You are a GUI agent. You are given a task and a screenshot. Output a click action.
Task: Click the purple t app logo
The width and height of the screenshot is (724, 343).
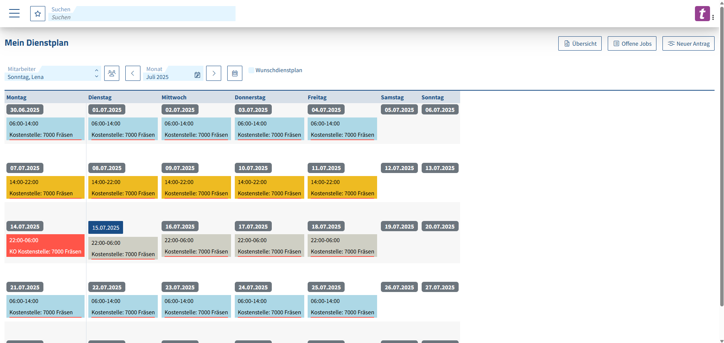pos(702,13)
